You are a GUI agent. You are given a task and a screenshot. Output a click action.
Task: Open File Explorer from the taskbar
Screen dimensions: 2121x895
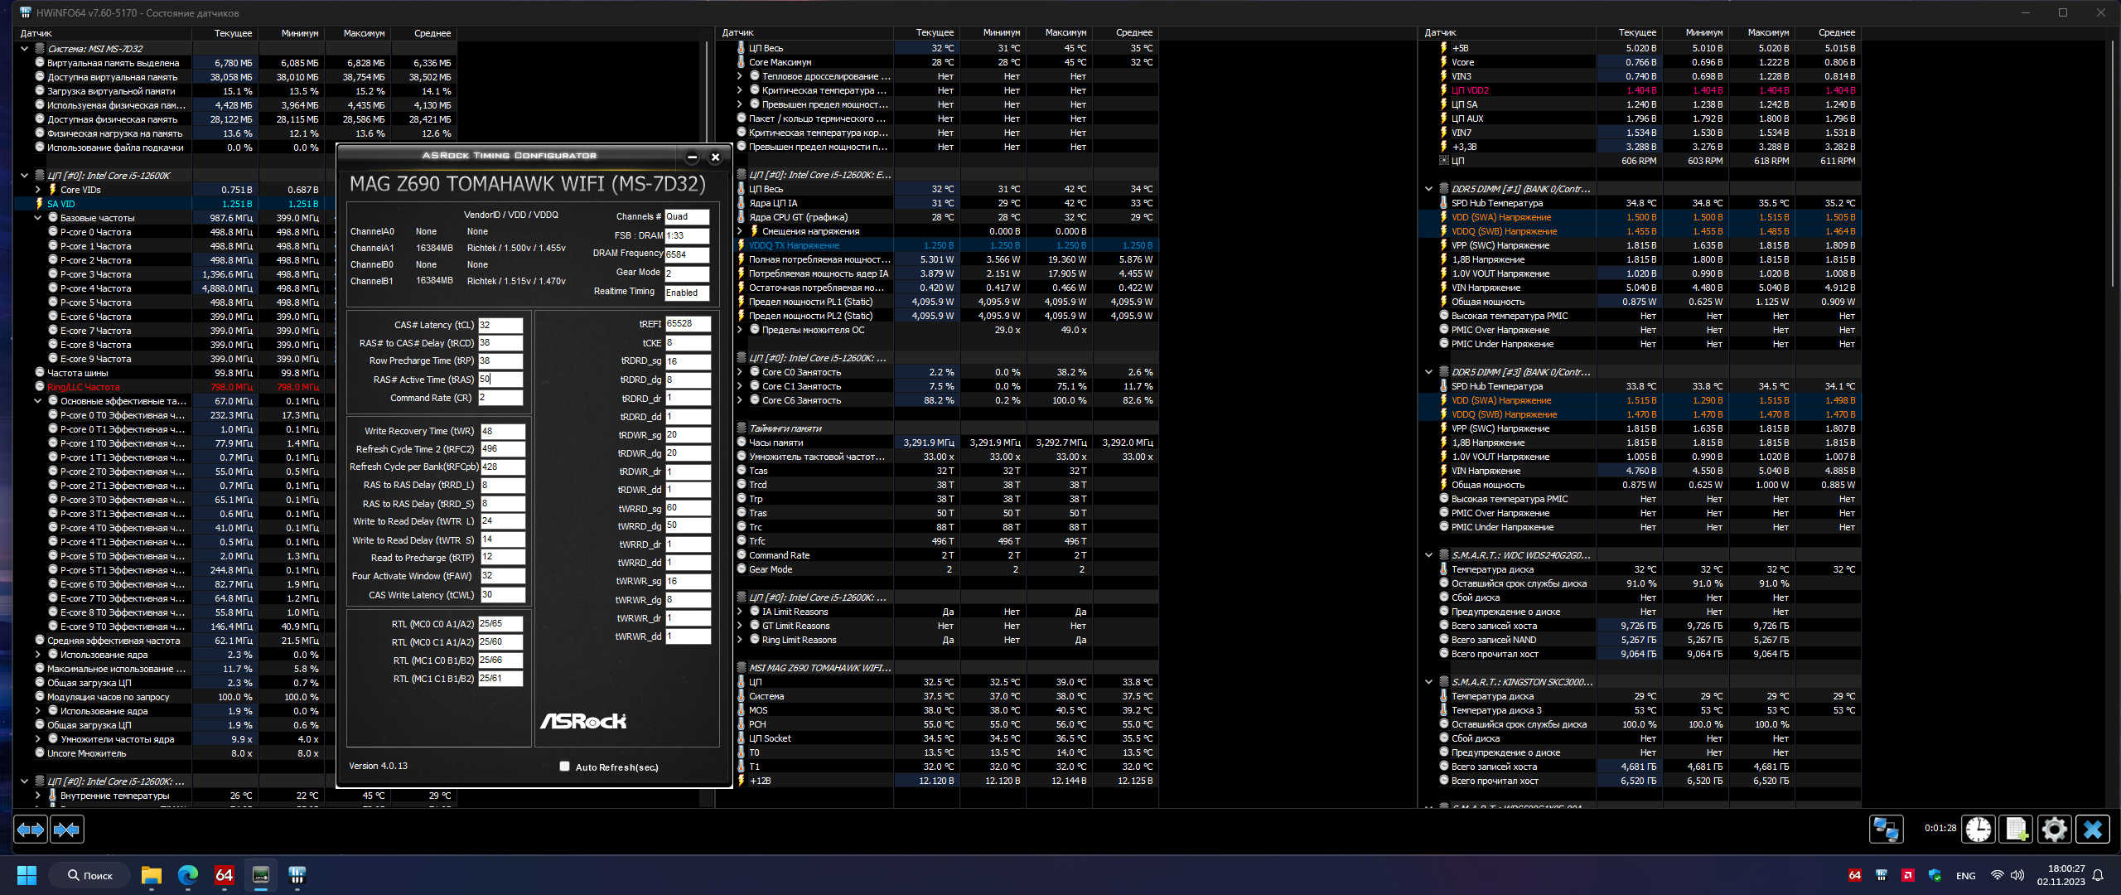151,875
